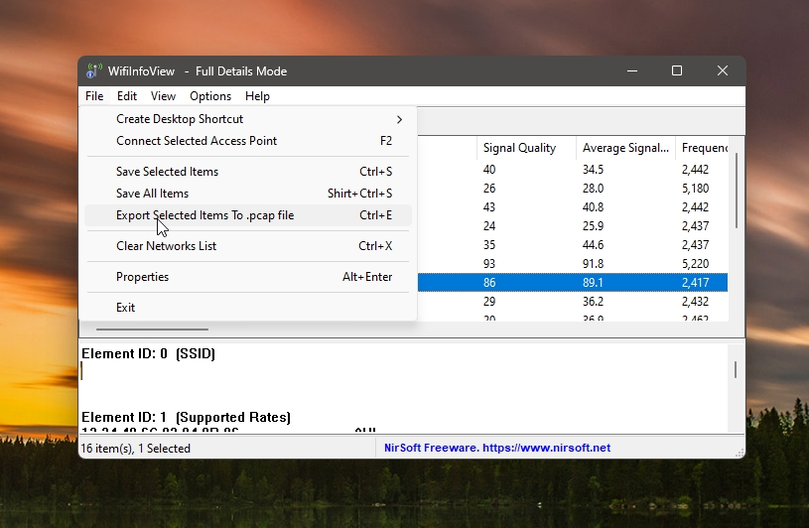Maximize the WifiInfoView window
Image resolution: width=809 pixels, height=528 pixels.
677,70
